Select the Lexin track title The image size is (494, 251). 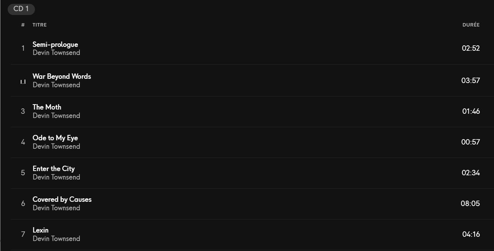click(x=41, y=230)
